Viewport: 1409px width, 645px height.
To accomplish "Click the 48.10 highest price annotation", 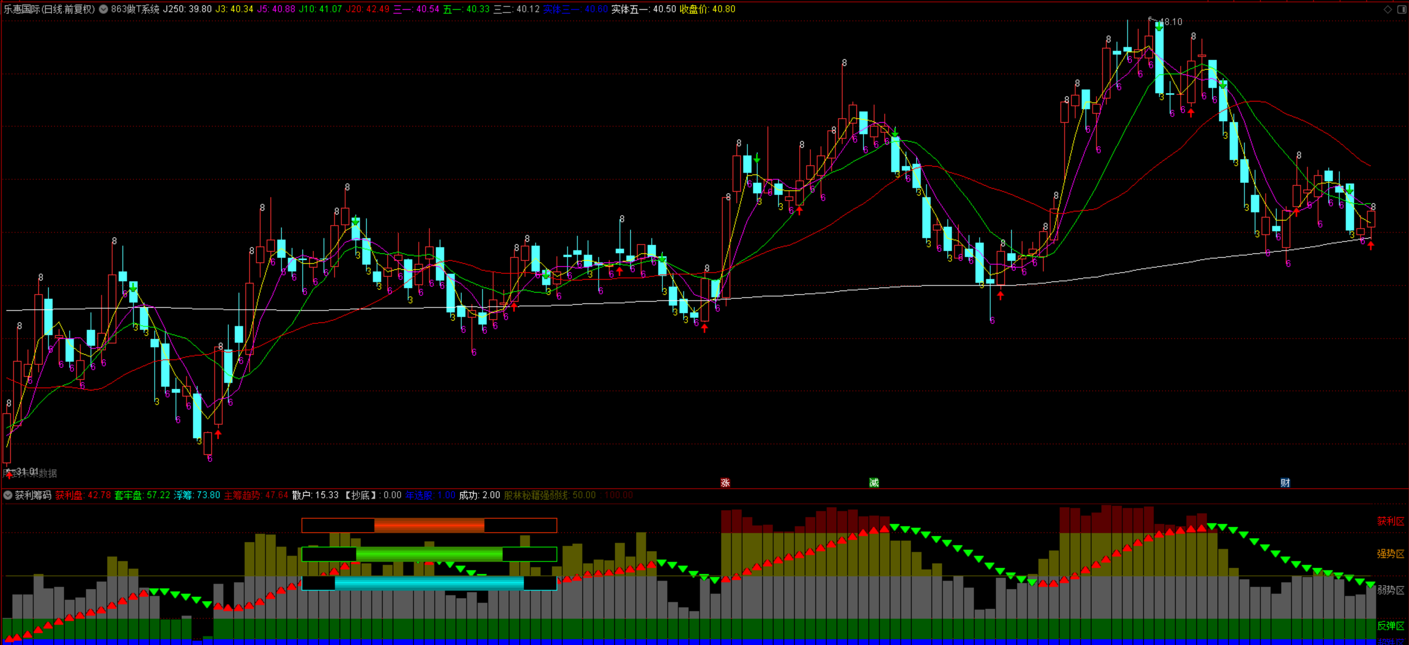I will click(1171, 22).
